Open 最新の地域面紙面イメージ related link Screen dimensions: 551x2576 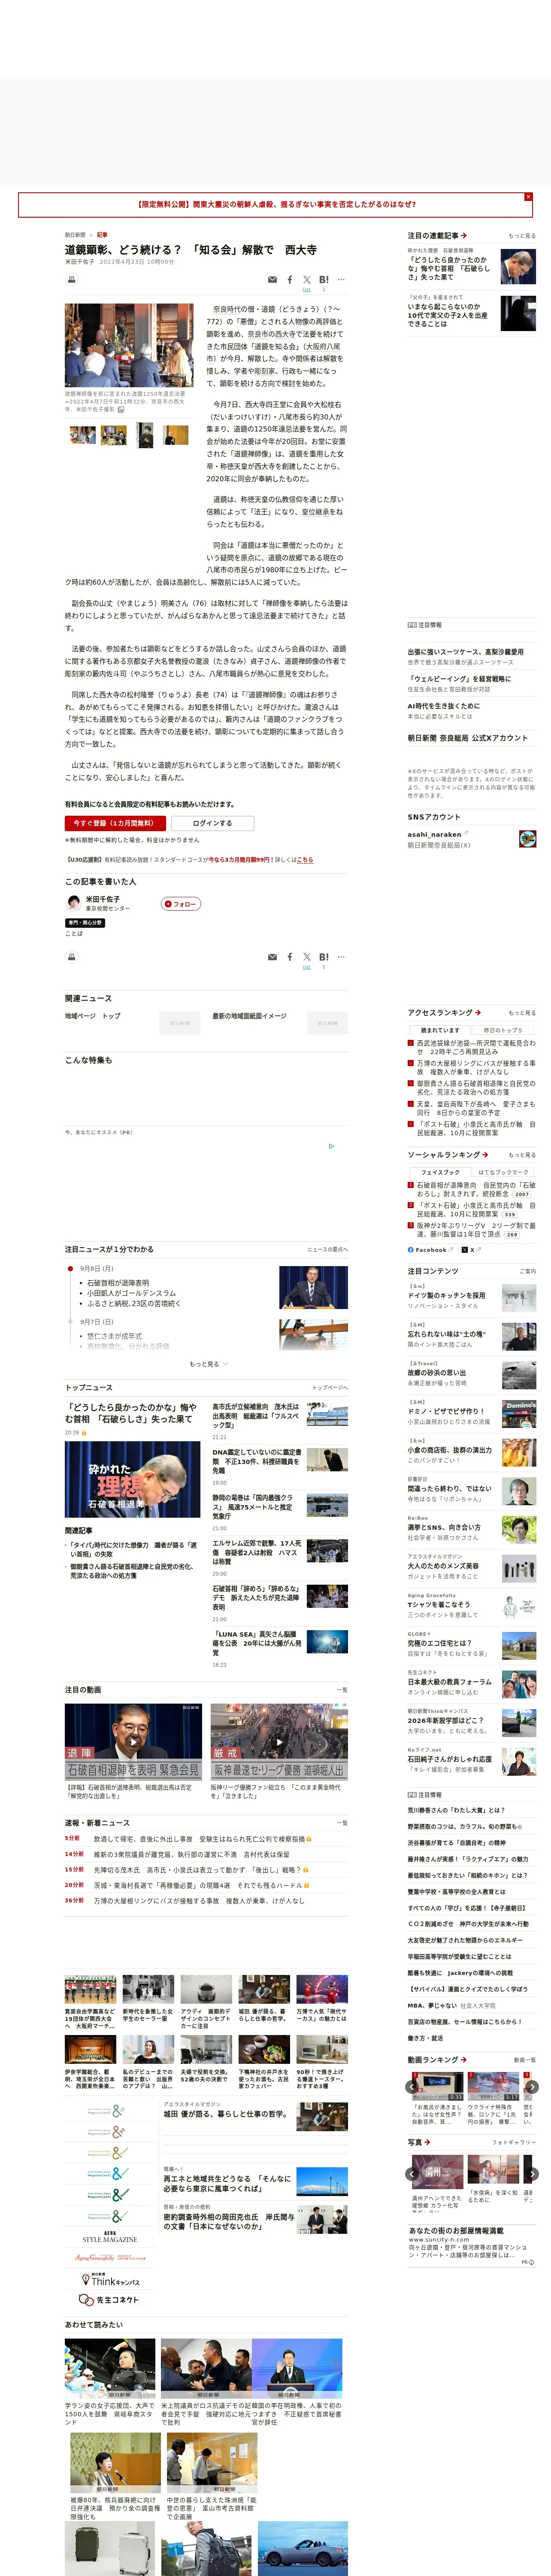click(249, 1016)
